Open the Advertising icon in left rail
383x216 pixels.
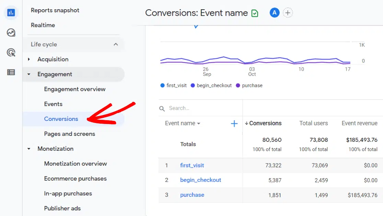tap(11, 53)
